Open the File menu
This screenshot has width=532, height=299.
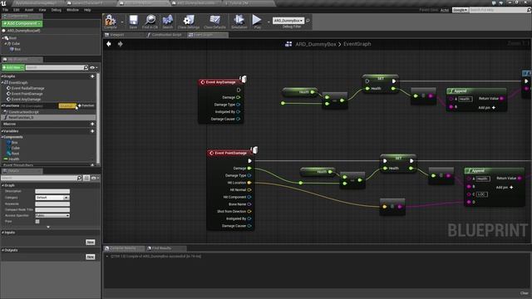point(6,10)
